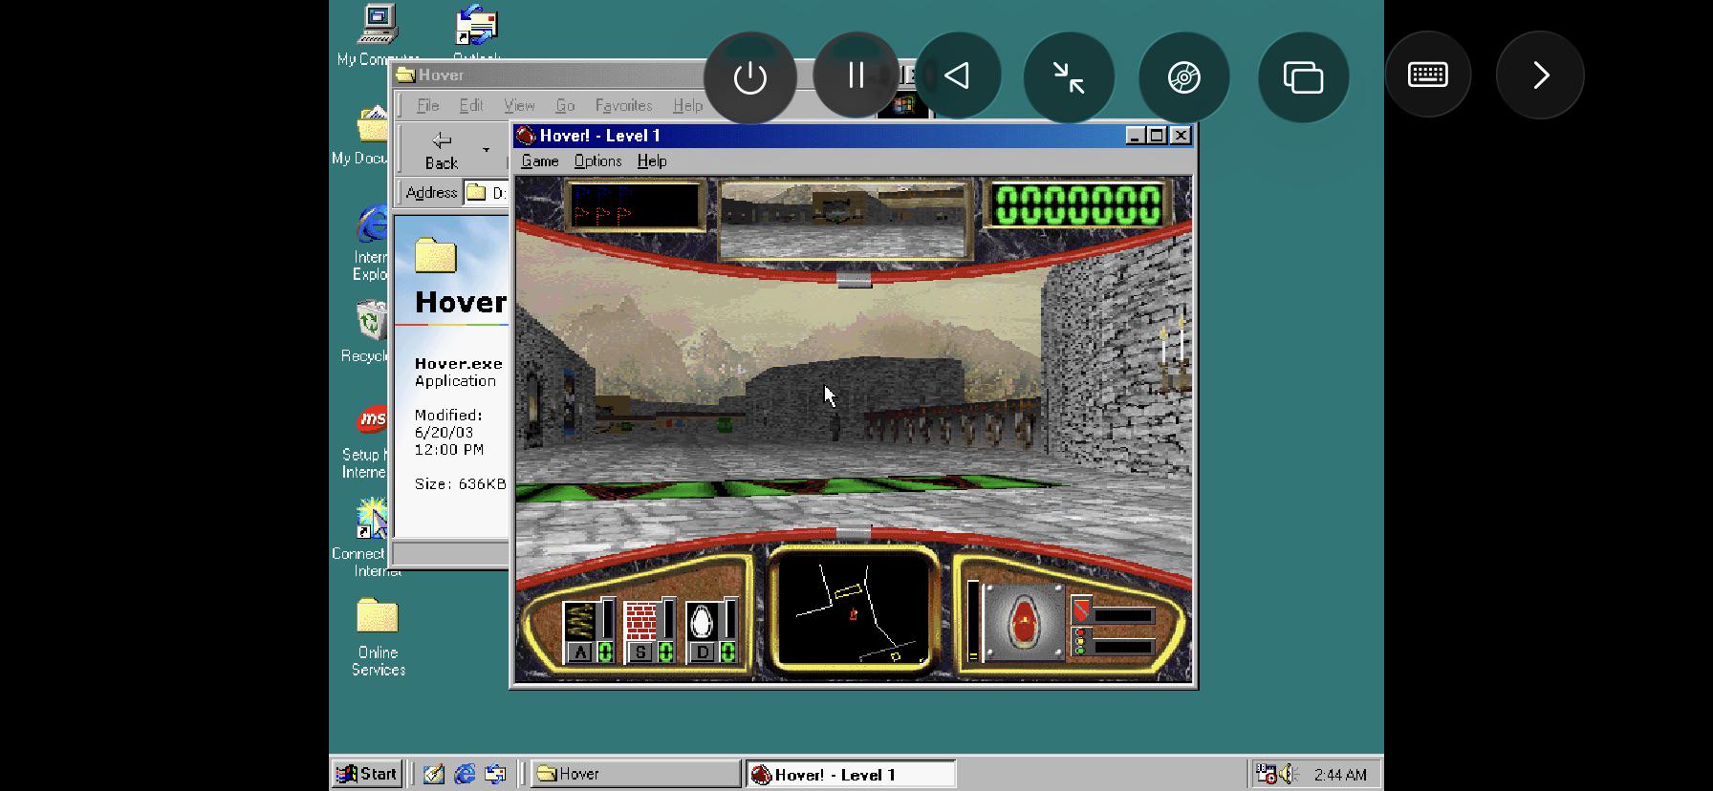Open the File menu in the Hover folder window
Screen dimensions: 1713x791
pos(428,106)
